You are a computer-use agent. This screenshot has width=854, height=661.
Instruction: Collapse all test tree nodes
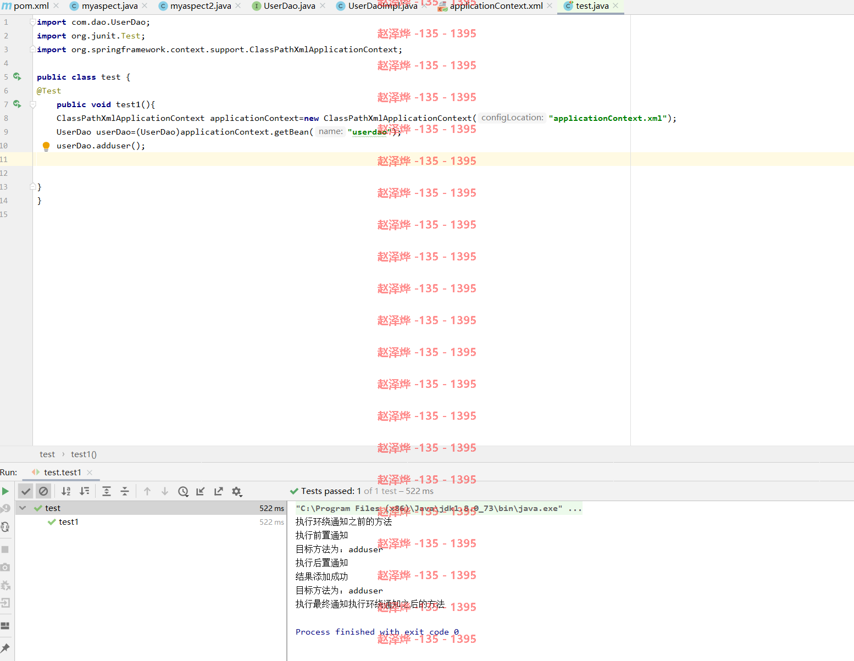pos(125,491)
